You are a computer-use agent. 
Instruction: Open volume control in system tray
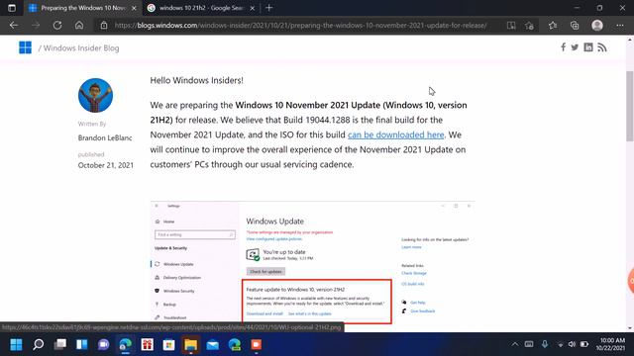coord(572,344)
